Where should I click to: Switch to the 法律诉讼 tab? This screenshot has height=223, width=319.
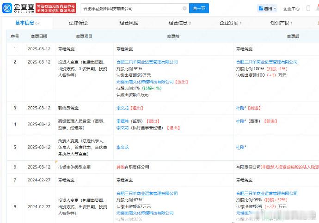point(78,23)
